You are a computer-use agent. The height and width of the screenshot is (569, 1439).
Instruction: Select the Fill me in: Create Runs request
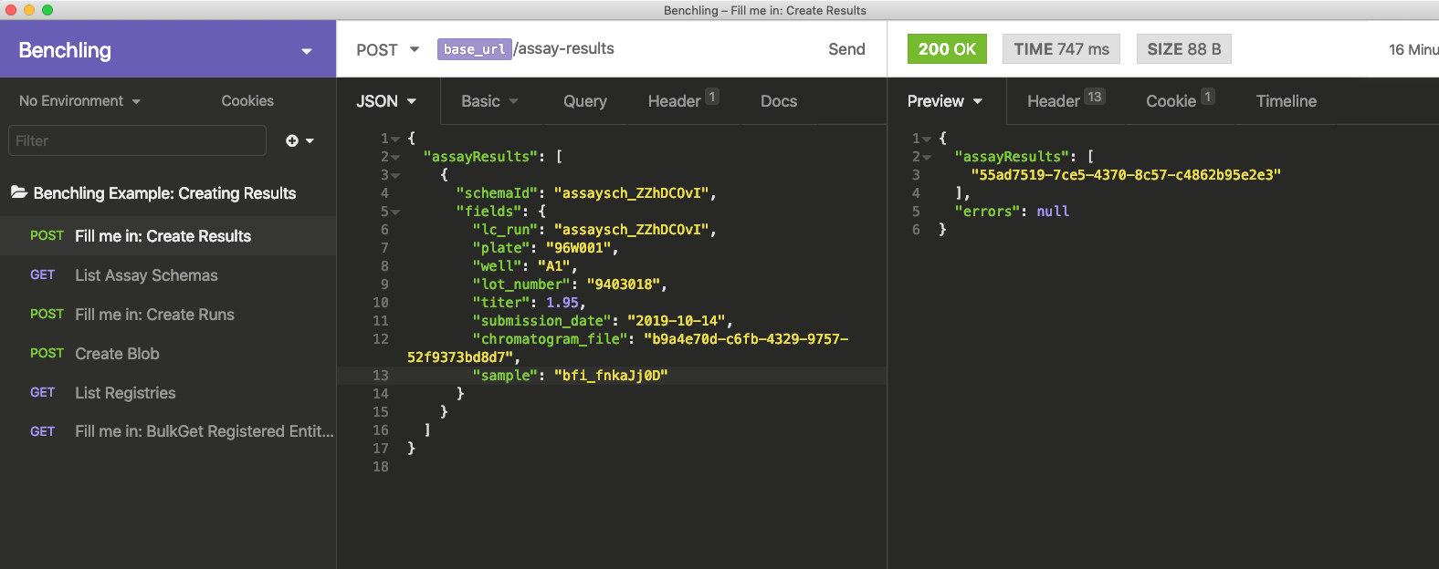[x=168, y=315]
